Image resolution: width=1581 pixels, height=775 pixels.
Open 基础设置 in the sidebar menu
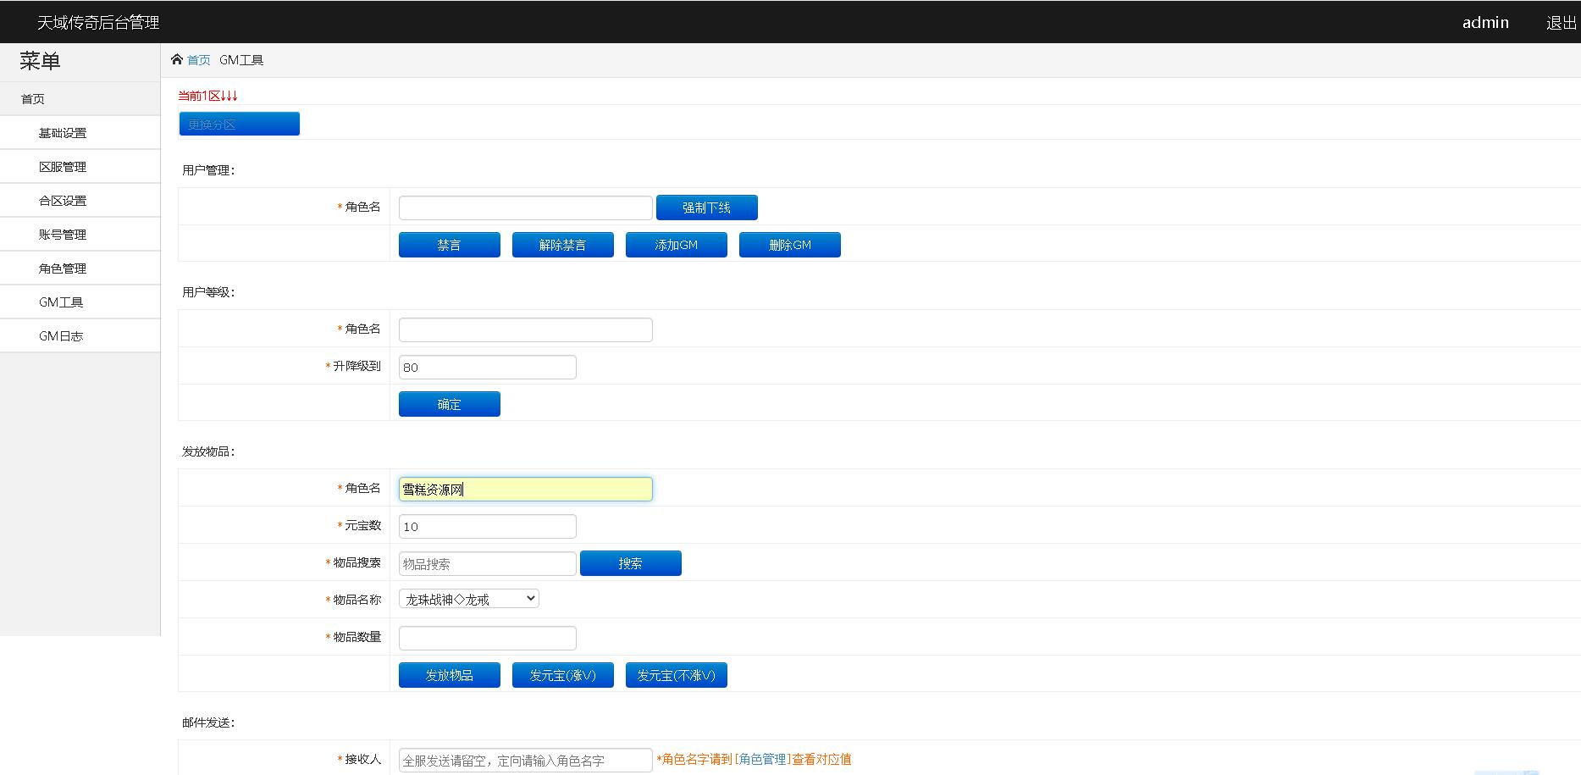[63, 133]
